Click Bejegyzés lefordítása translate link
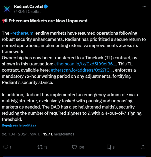This screenshot has width=151, height=157. tap(19, 125)
